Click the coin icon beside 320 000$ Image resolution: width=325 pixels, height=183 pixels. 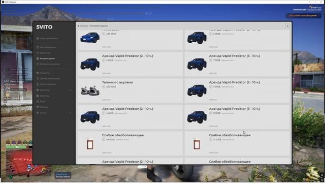pos(104,87)
